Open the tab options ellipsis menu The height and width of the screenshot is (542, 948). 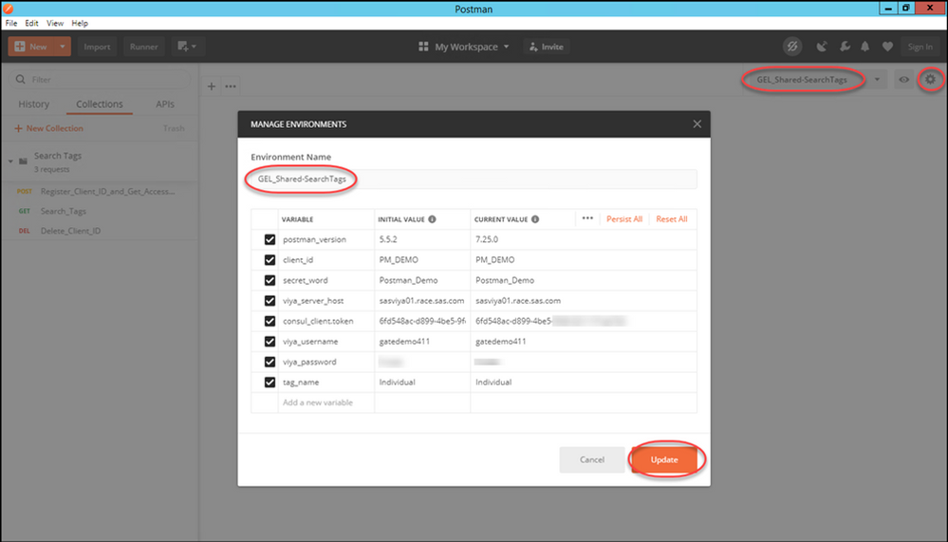(x=231, y=86)
